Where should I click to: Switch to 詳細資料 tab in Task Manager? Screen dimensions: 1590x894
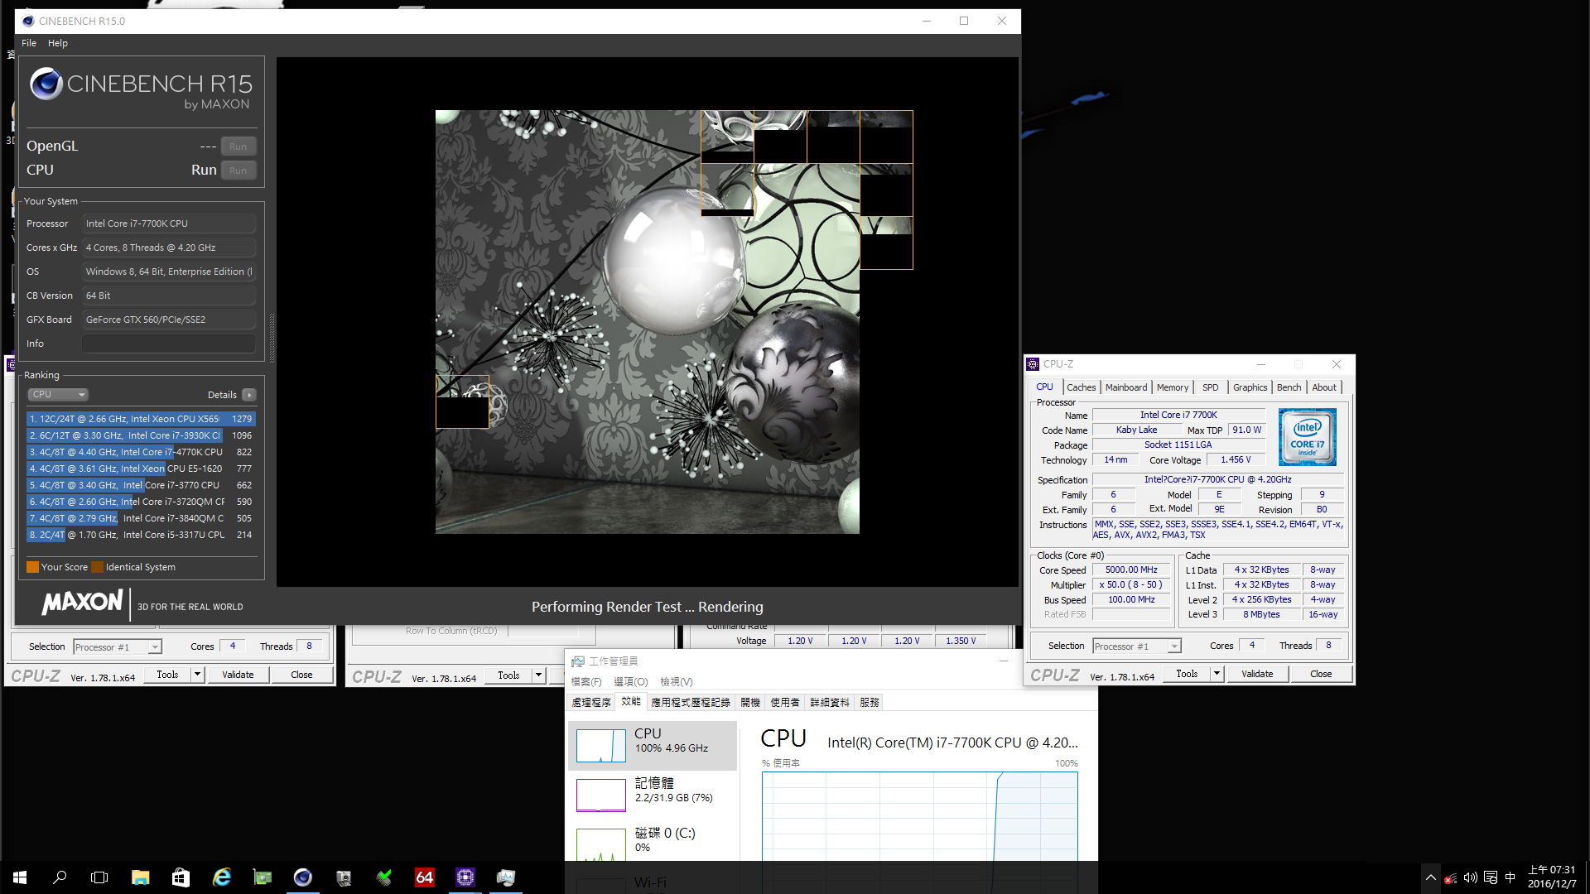(830, 703)
